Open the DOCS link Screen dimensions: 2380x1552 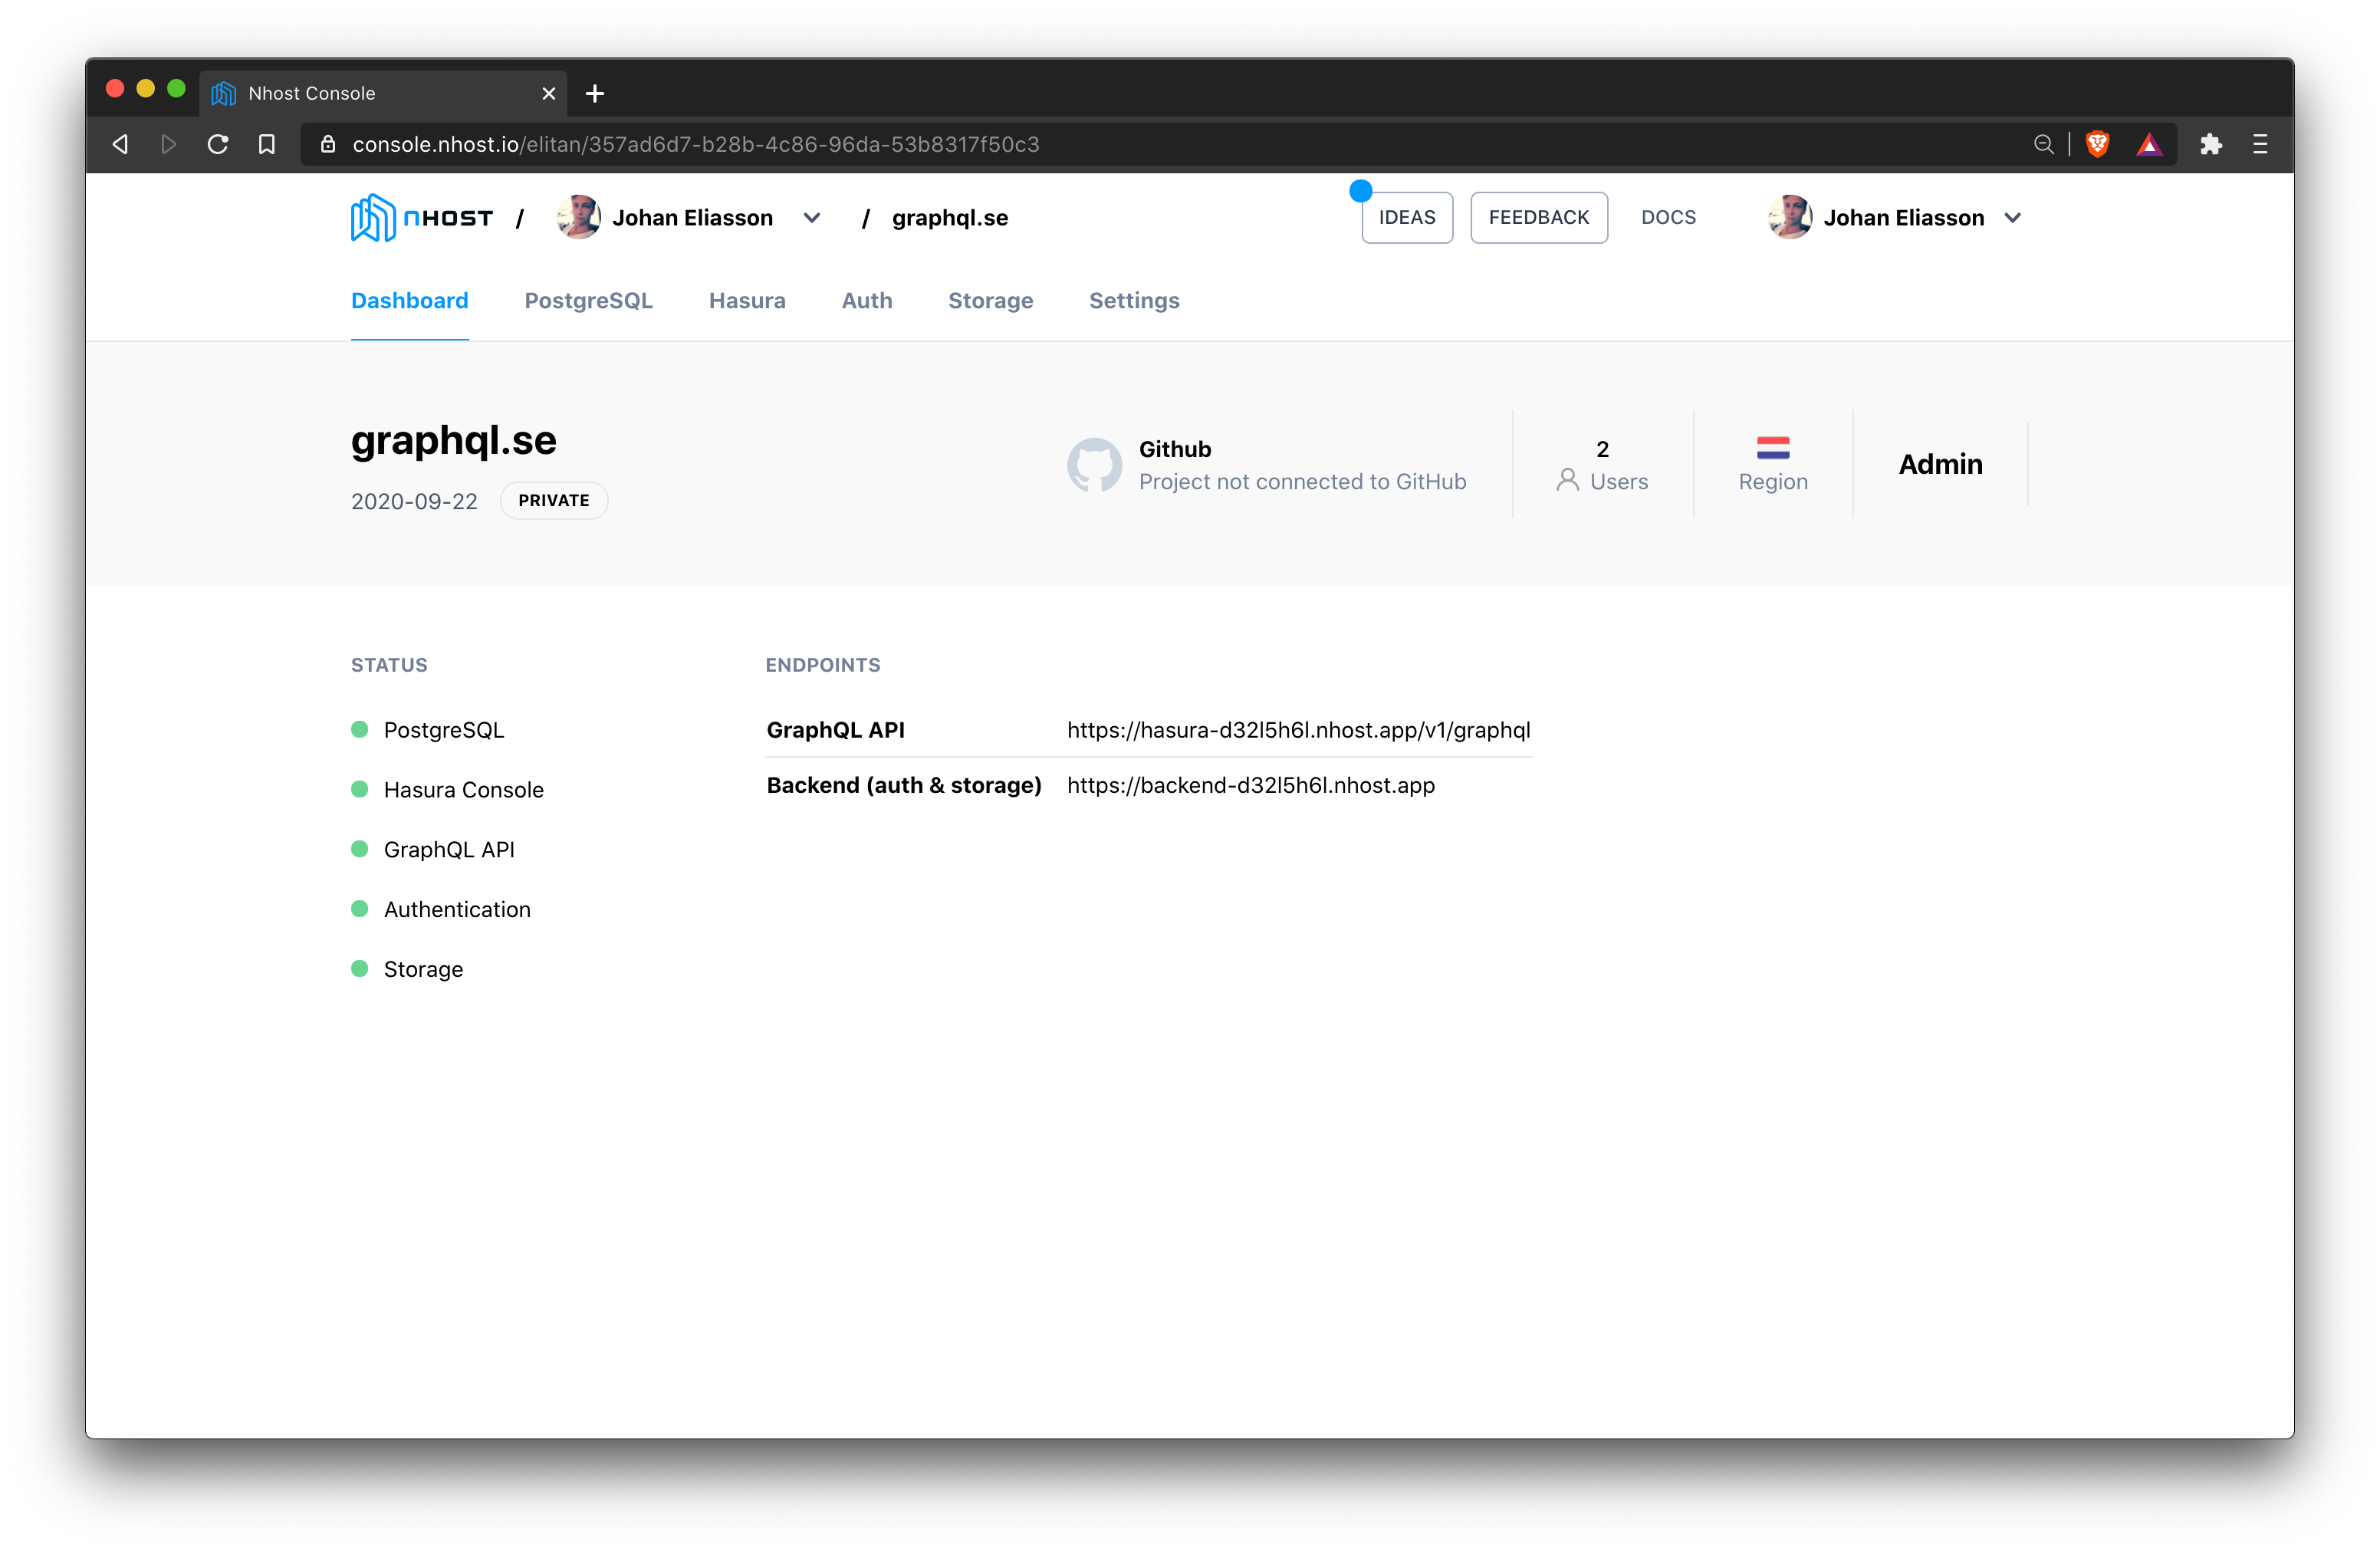click(1668, 217)
